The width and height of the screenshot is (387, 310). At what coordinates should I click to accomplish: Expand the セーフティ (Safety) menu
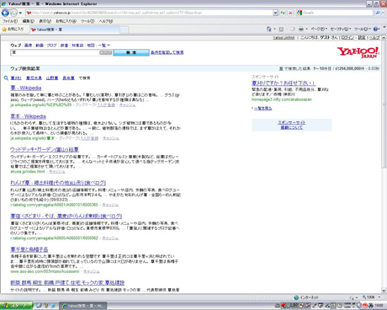[x=341, y=29]
